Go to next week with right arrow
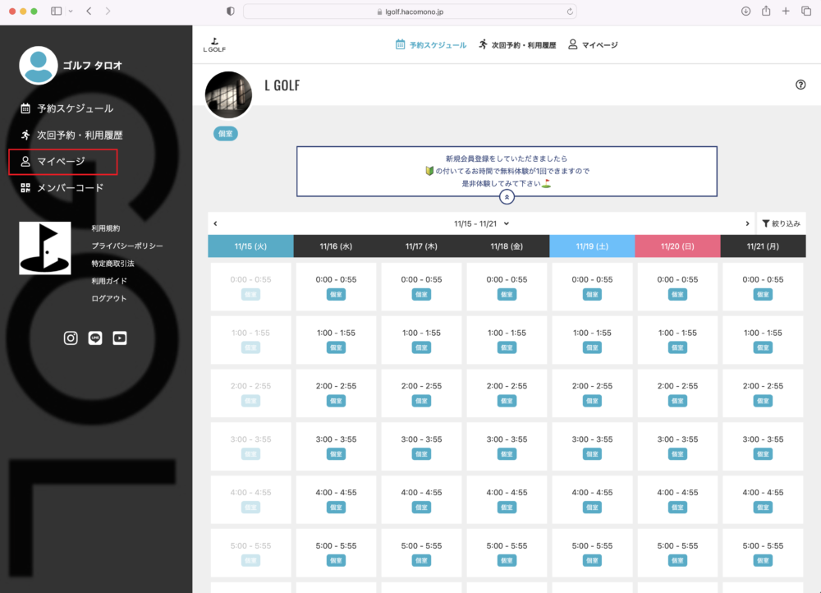Viewport: 821px width, 593px height. [x=747, y=223]
